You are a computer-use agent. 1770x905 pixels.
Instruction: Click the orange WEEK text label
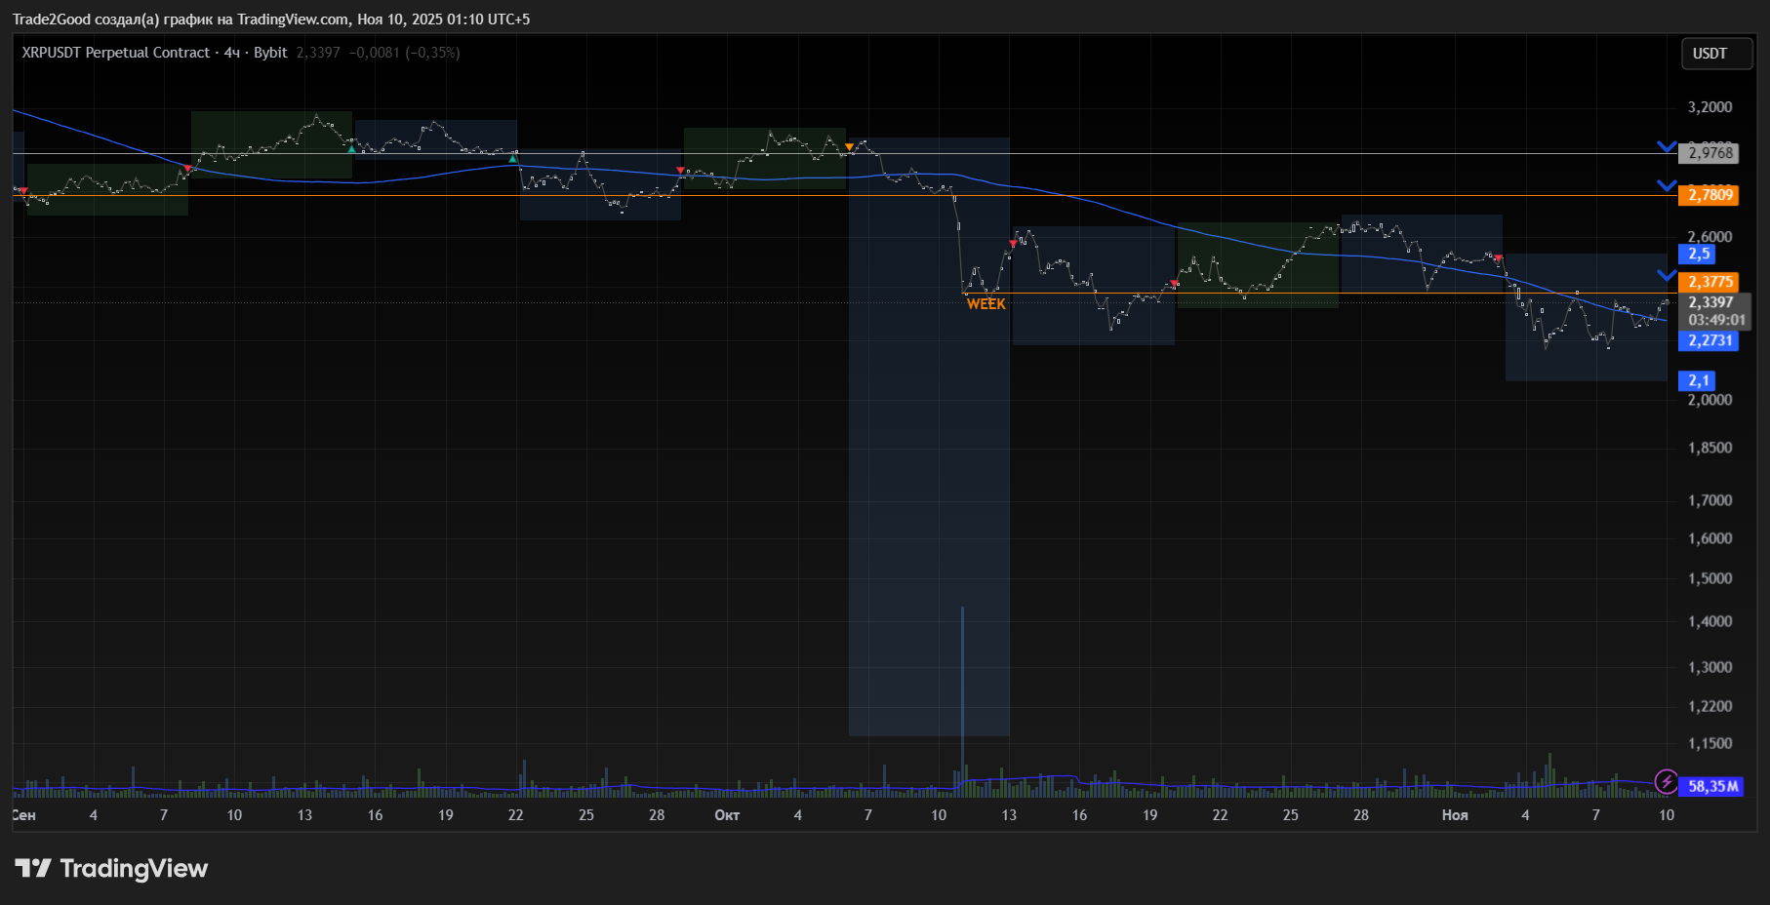[986, 304]
